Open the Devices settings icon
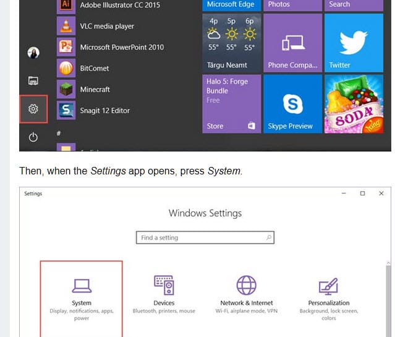395x337 pixels. (164, 285)
